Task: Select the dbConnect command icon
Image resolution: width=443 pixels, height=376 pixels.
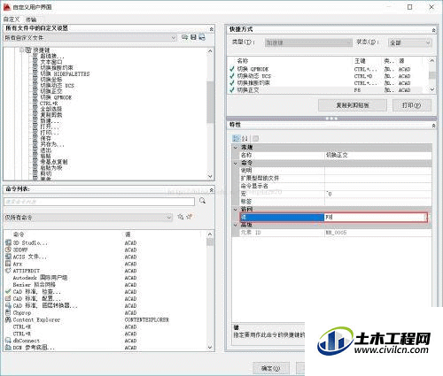Action: click(8, 341)
